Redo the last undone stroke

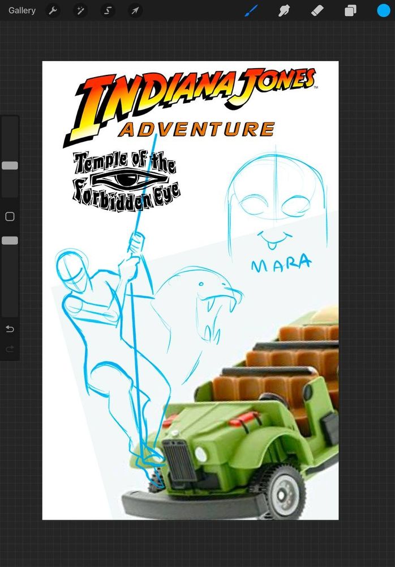tap(10, 349)
